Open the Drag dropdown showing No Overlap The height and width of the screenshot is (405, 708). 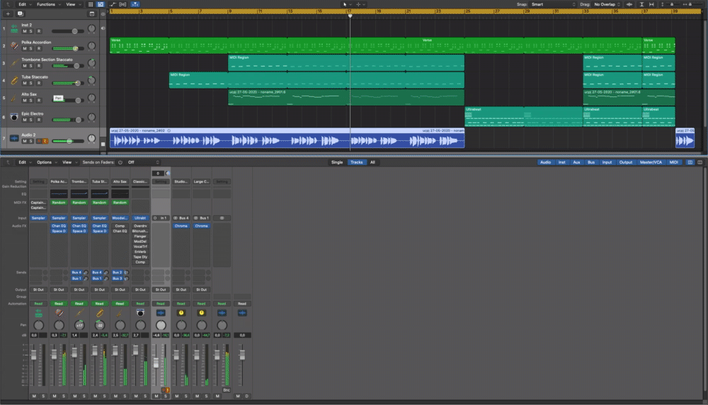coord(606,4)
